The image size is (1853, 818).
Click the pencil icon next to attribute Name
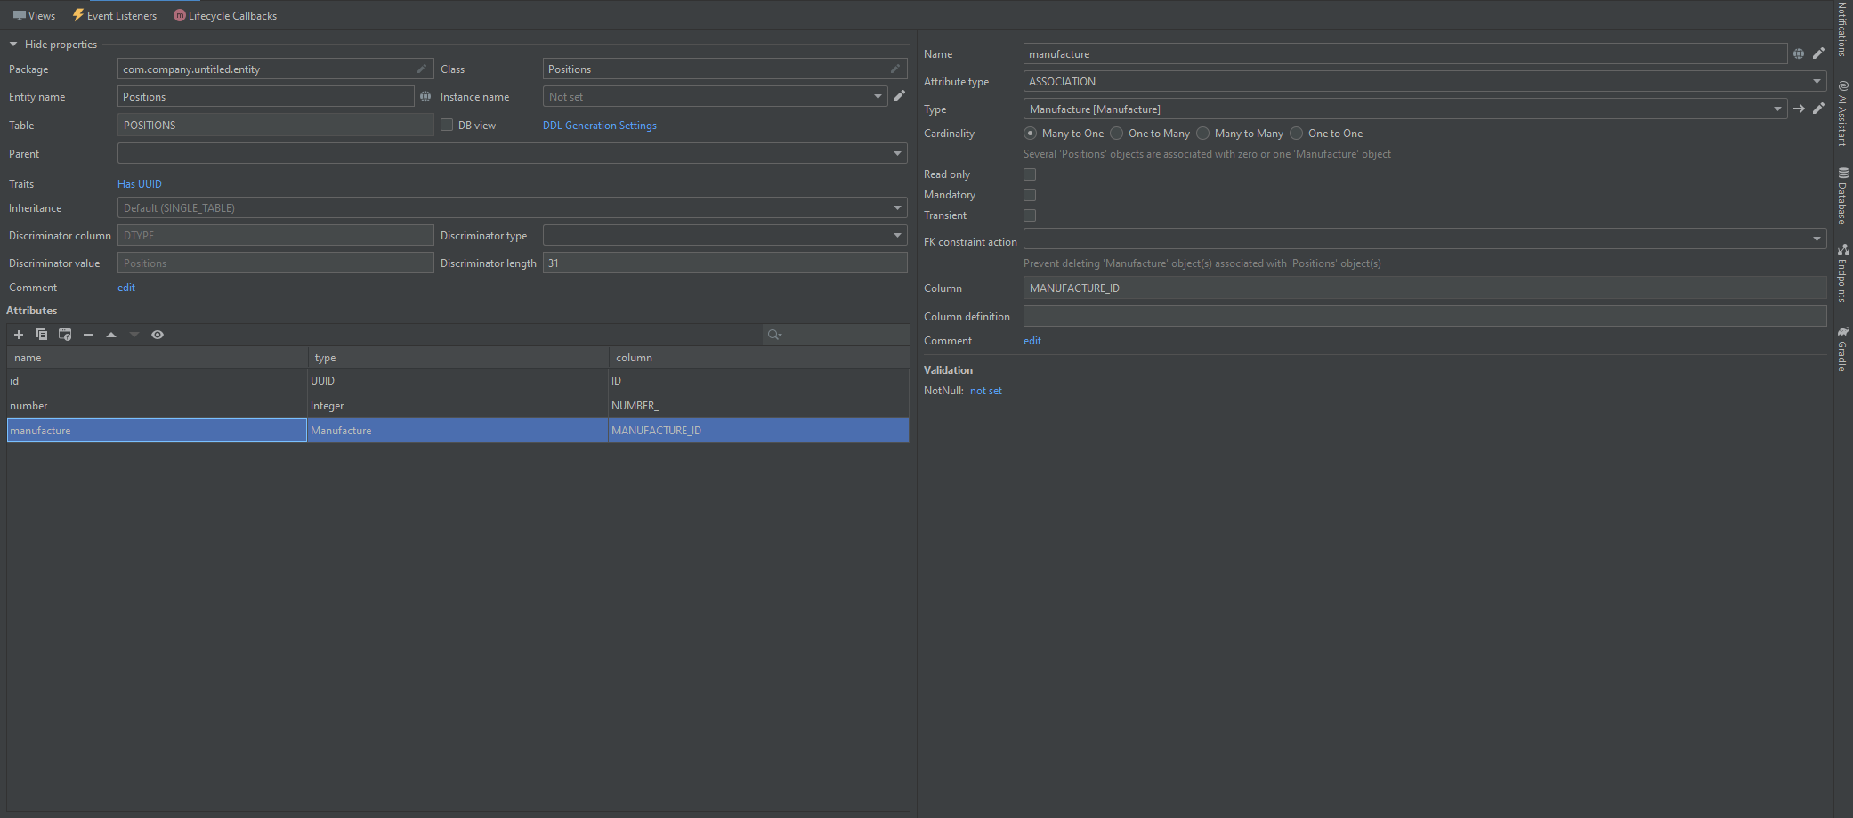1818,53
